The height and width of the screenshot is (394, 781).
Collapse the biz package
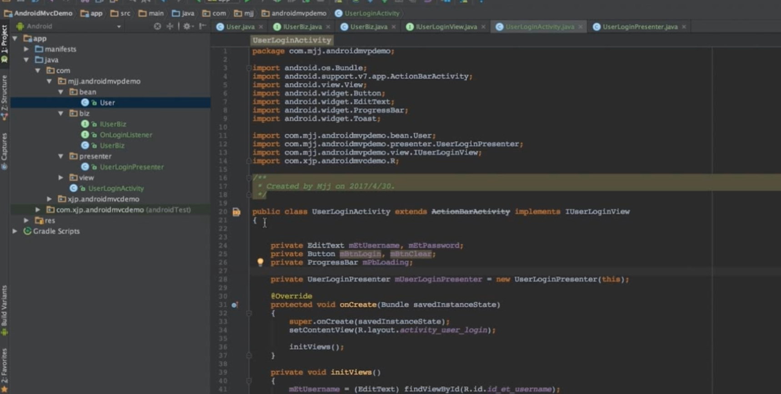tap(60, 113)
